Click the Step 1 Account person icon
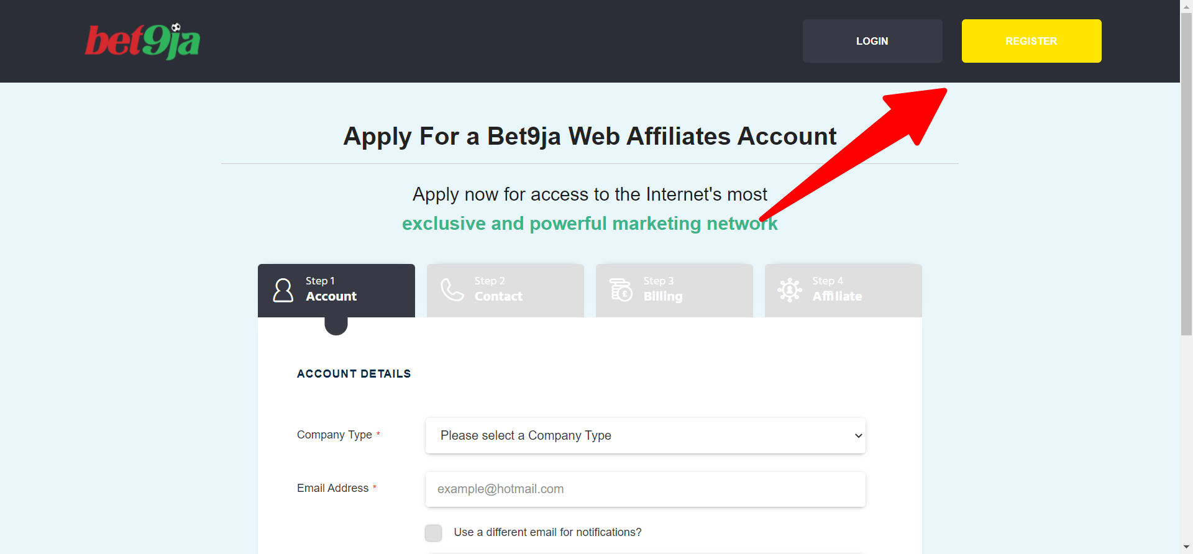The height and width of the screenshot is (554, 1193). pos(283,289)
